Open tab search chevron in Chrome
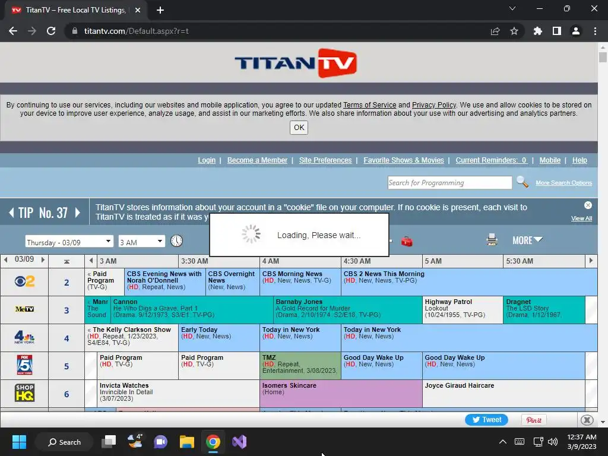Image resolution: width=608 pixels, height=456 pixels. [x=512, y=8]
